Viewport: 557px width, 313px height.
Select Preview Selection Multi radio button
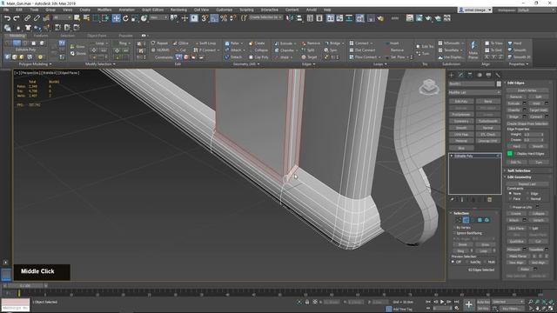tap(486, 262)
